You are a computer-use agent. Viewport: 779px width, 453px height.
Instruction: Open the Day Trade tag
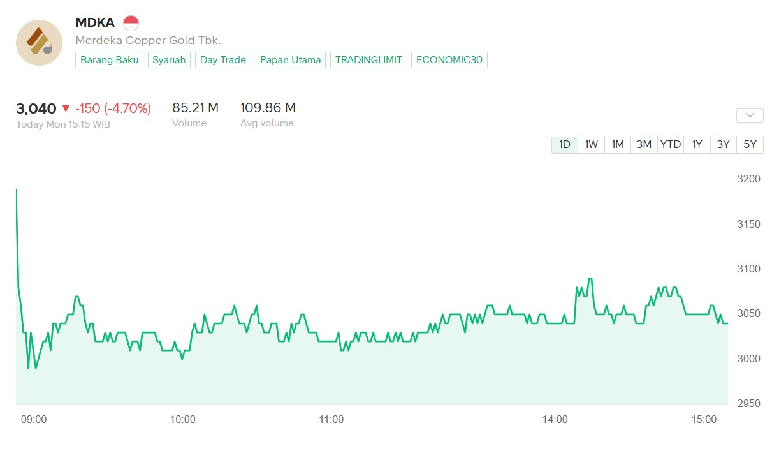coord(222,60)
